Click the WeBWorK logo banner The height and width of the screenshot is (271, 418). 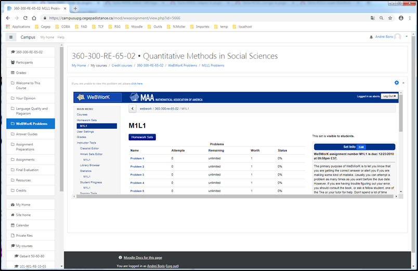coord(98,97)
